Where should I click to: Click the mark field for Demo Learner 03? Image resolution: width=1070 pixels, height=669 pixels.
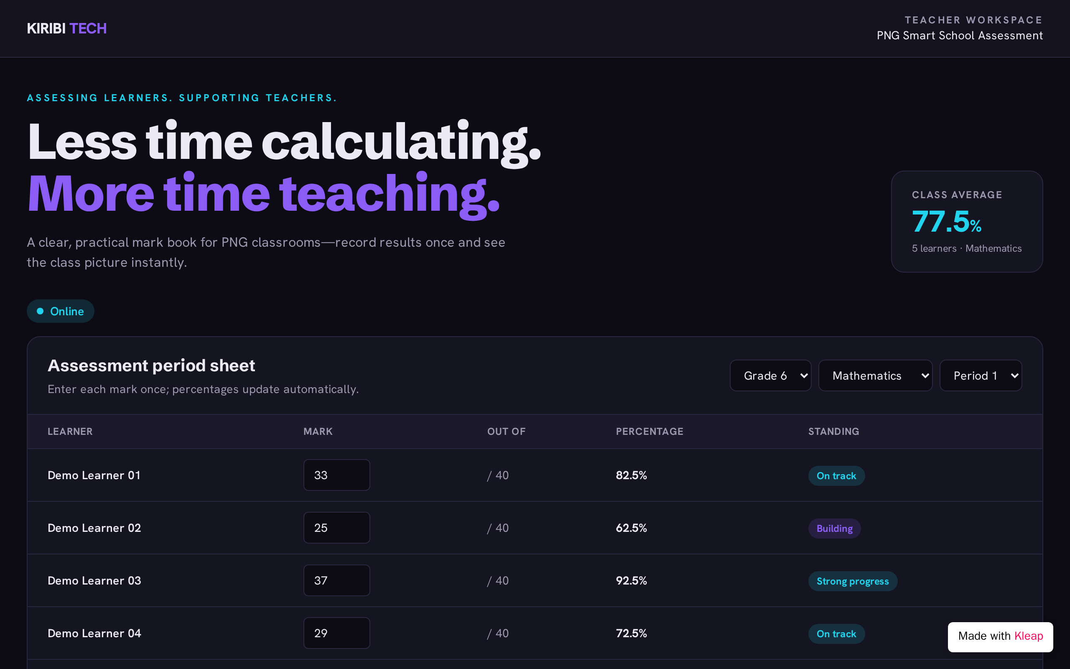coord(336,580)
